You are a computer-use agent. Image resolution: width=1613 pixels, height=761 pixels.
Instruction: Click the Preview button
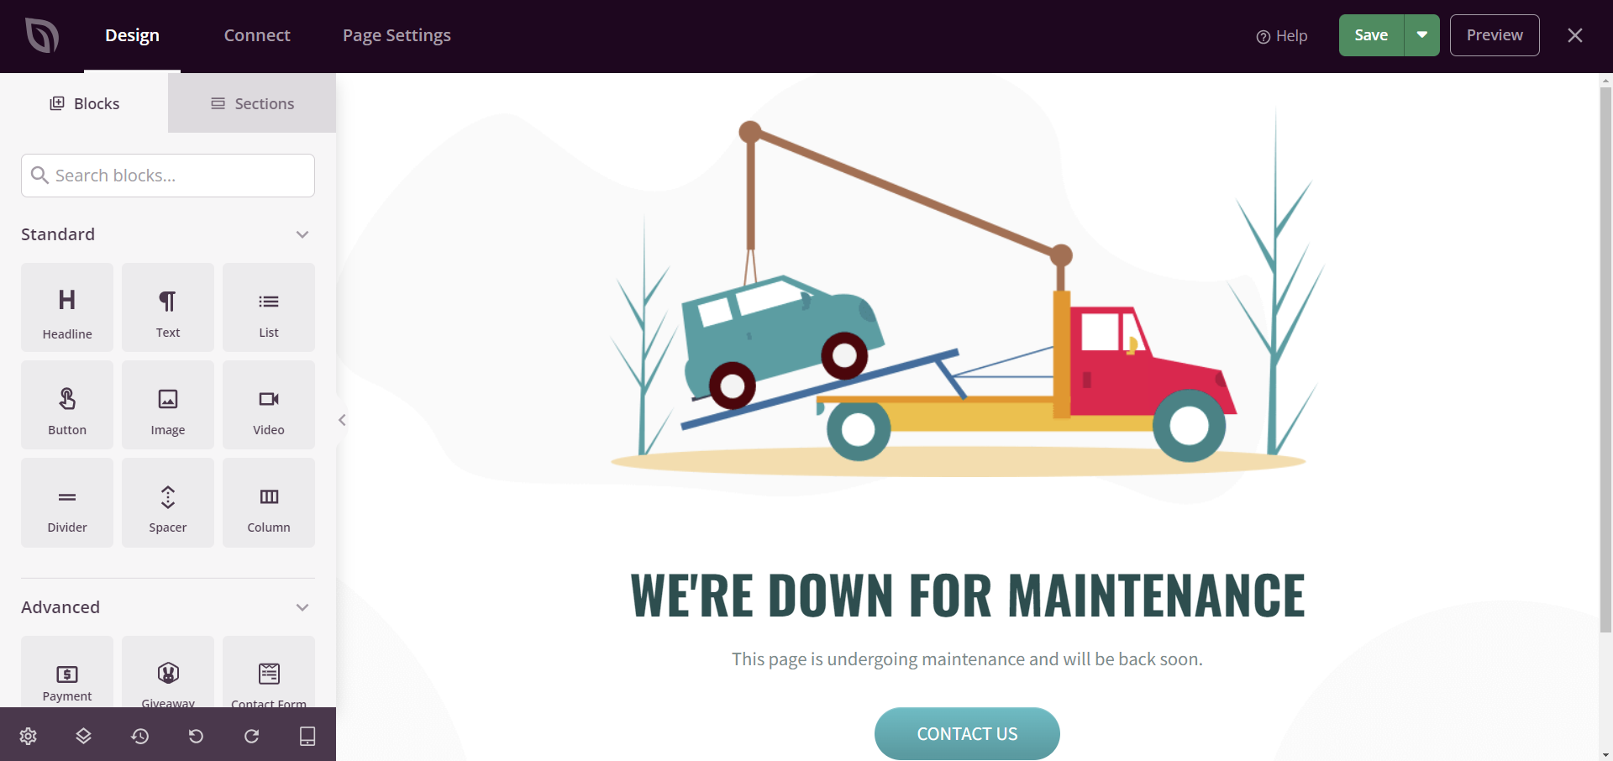coord(1495,34)
